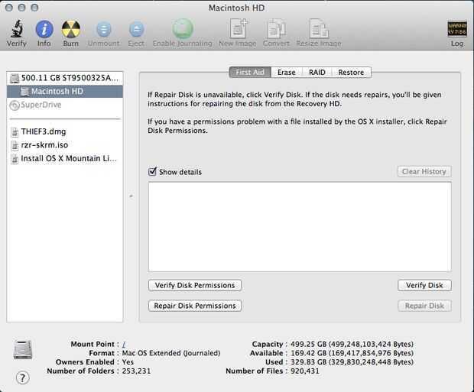Click the Available value 169.42 GB
The width and height of the screenshot is (474, 392).
pyautogui.click(x=352, y=353)
